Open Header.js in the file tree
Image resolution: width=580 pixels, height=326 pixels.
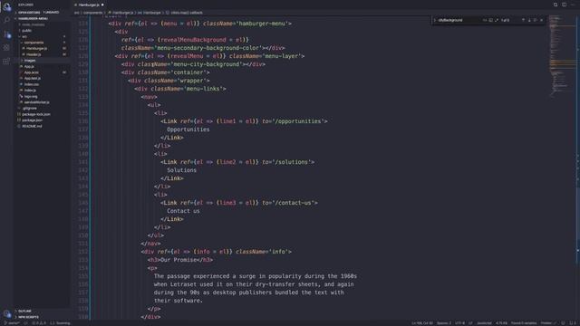click(x=34, y=54)
